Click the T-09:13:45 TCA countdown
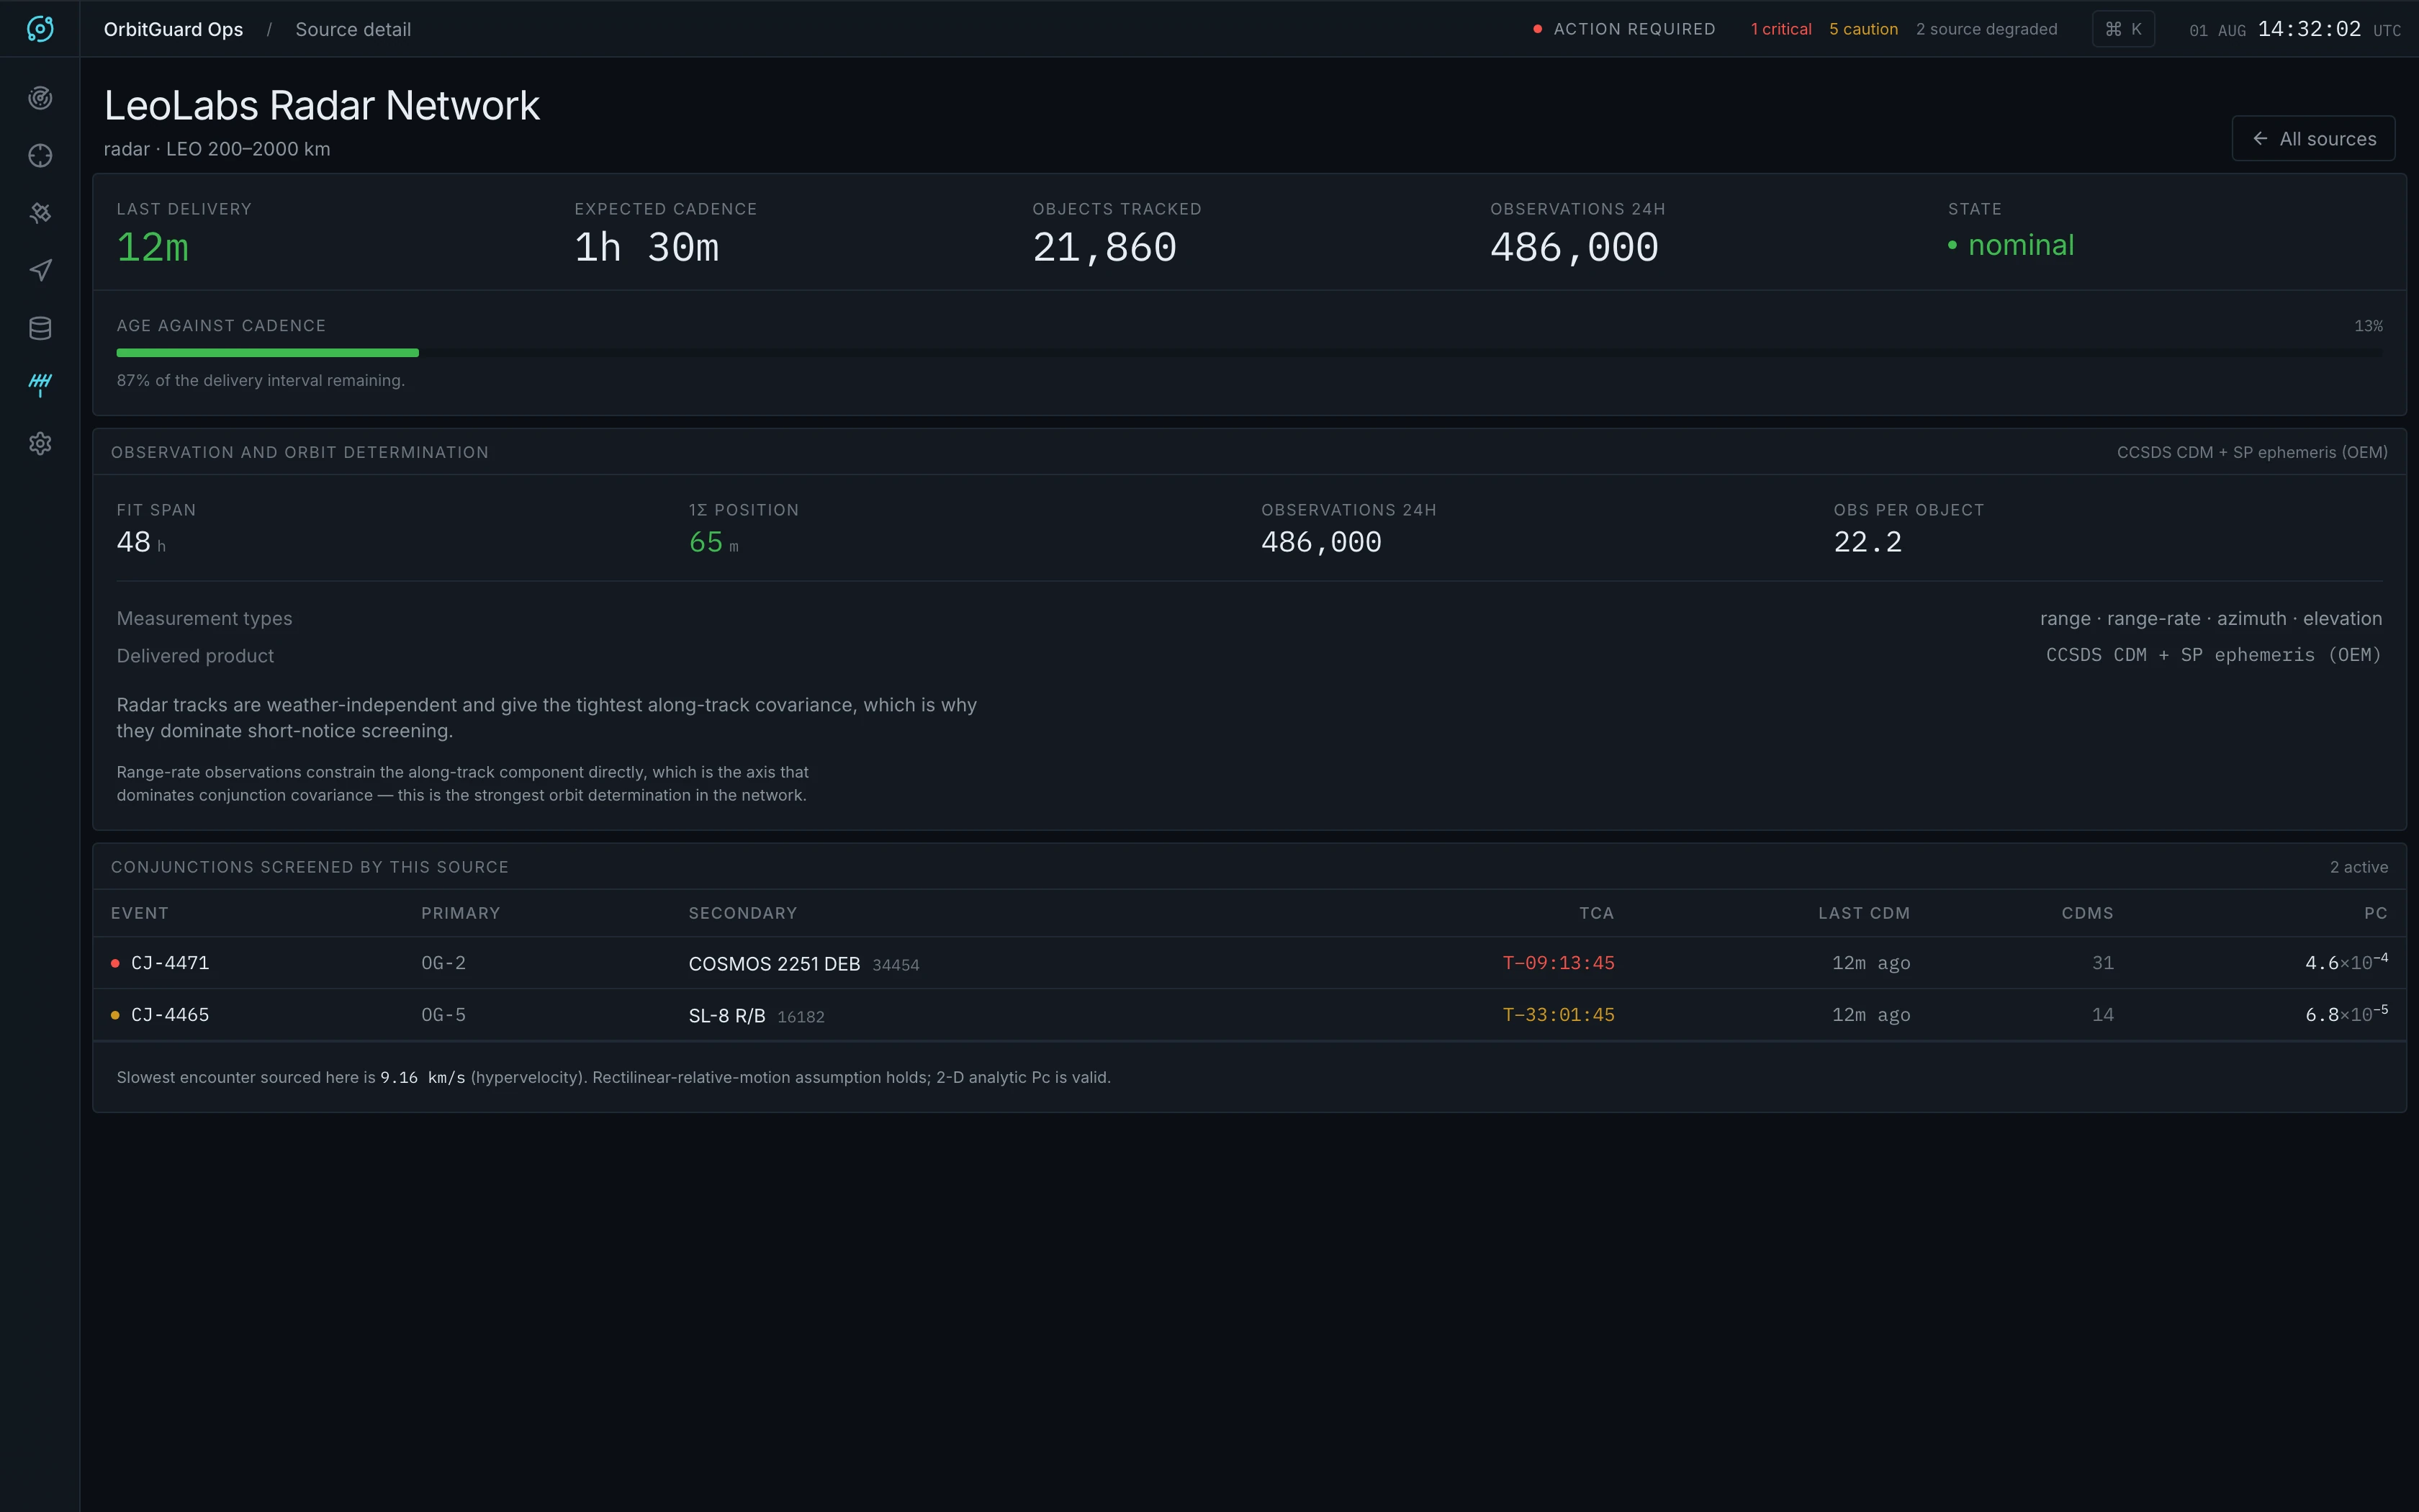This screenshot has height=1512, width=2419. click(x=1559, y=963)
